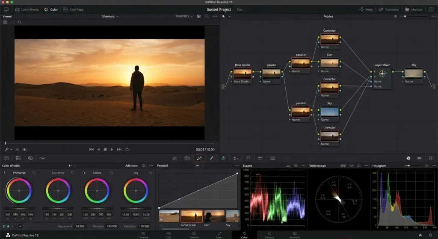Open the Svopes page at bottom
The height and width of the screenshot is (239, 438).
pos(269,235)
